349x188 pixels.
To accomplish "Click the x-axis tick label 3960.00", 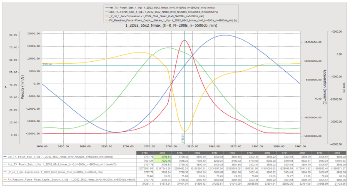I will coord(300,146).
